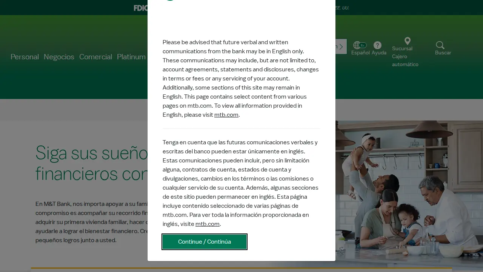Click the login chevron arrow button
The image size is (483, 272).
341,47
